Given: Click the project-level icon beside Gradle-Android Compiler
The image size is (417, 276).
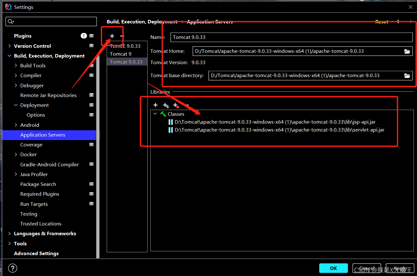Looking at the screenshot, I should 92,164.
